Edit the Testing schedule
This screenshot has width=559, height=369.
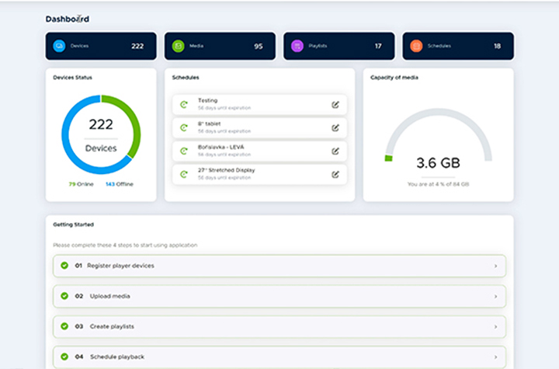(335, 105)
